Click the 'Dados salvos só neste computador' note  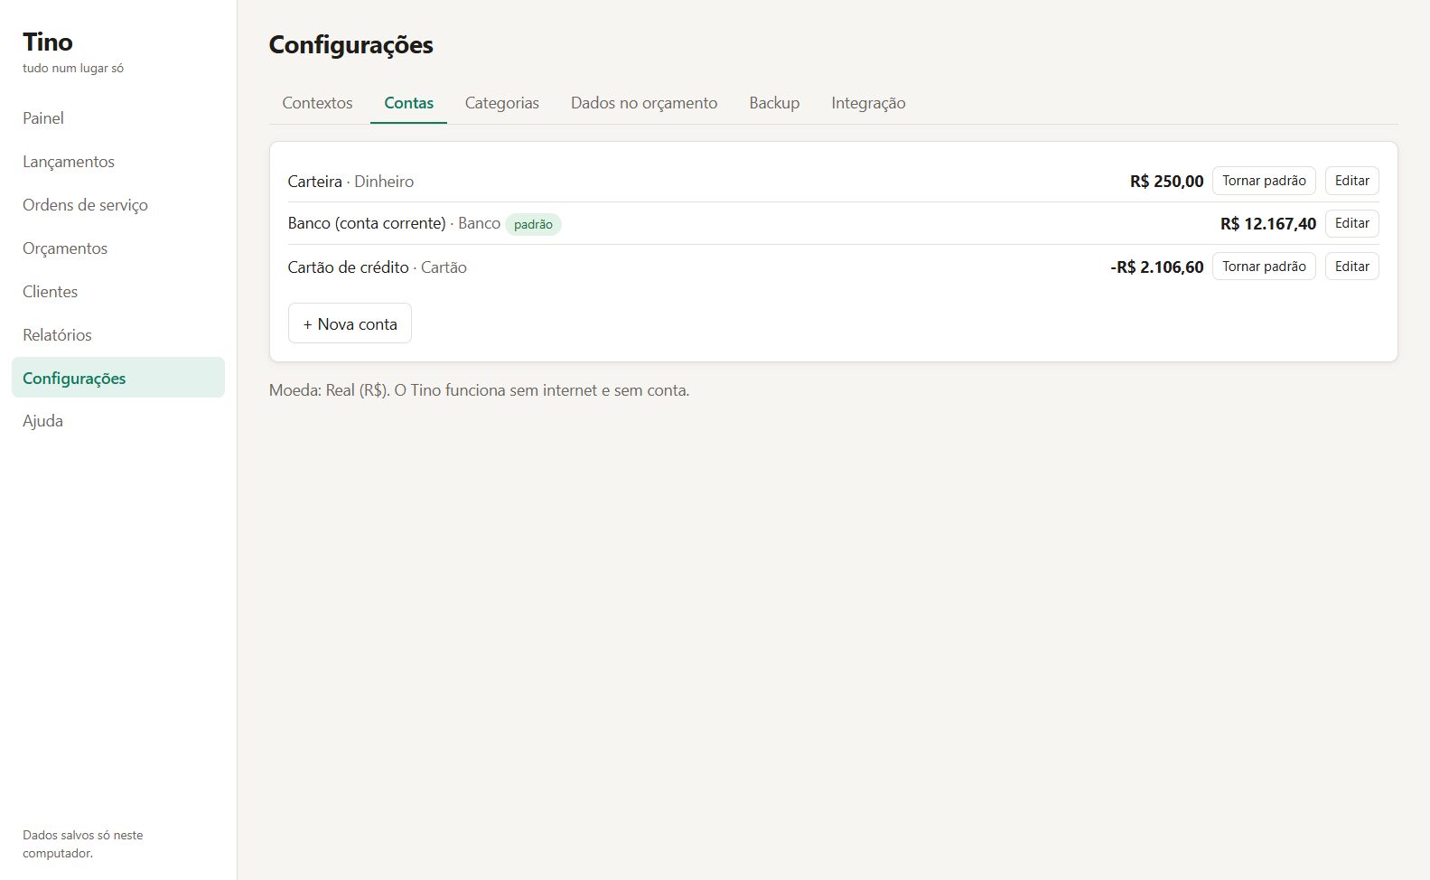pyautogui.click(x=83, y=844)
